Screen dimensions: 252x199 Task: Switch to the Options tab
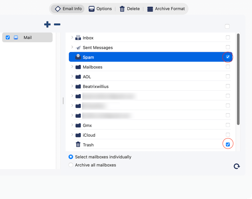100,9
